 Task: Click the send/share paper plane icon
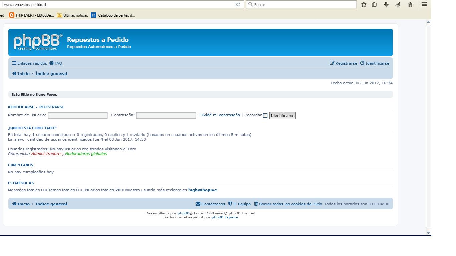click(x=398, y=4)
